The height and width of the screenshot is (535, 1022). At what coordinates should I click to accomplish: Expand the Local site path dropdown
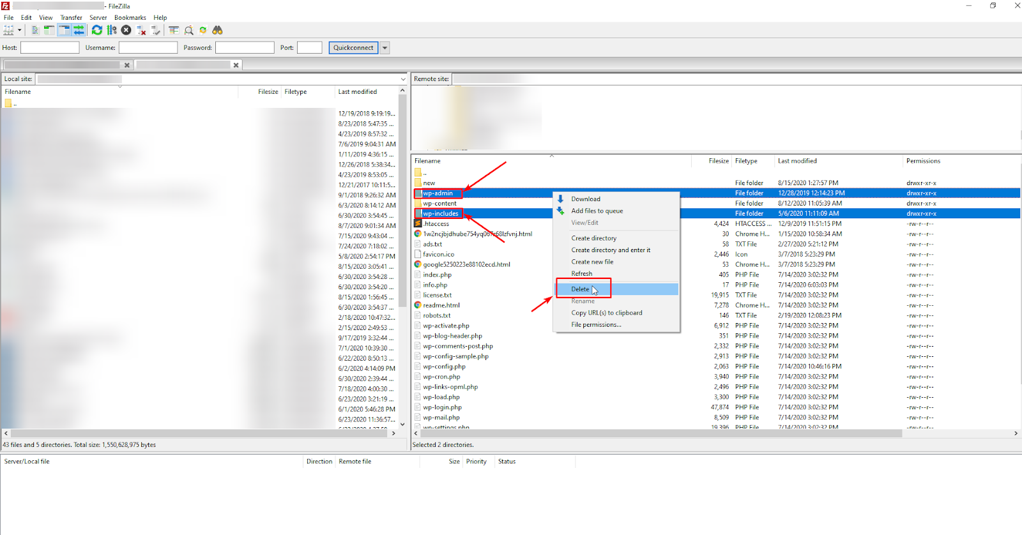(403, 79)
